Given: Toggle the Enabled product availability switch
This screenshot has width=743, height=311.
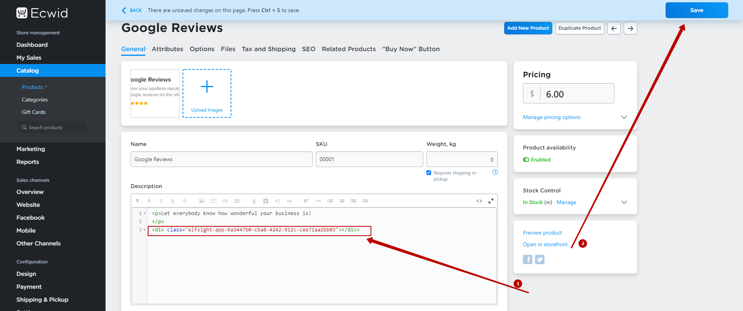Looking at the screenshot, I should pos(526,160).
